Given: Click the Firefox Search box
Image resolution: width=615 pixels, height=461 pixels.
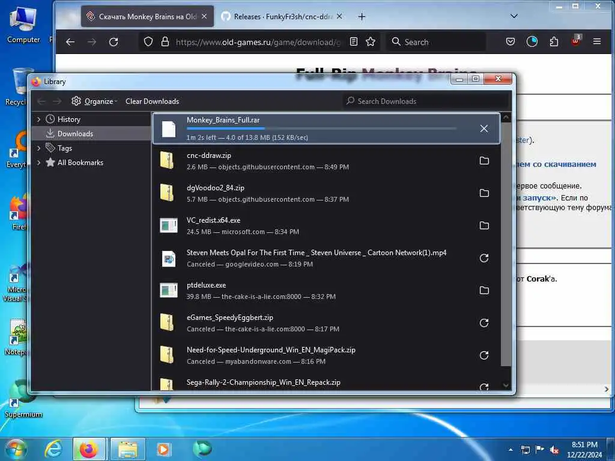Looking at the screenshot, I should pos(435,41).
